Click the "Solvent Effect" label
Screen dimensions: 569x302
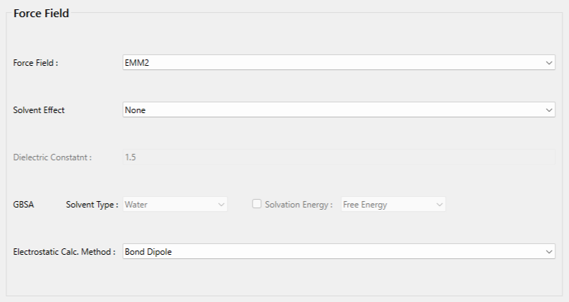click(39, 110)
